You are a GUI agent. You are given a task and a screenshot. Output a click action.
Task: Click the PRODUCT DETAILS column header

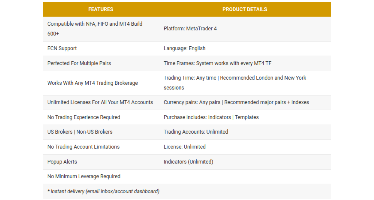click(244, 9)
